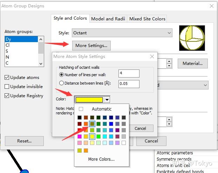The width and height of the screenshot is (218, 173).
Task: Click the Number of lines per wall field
Action: 129,73
